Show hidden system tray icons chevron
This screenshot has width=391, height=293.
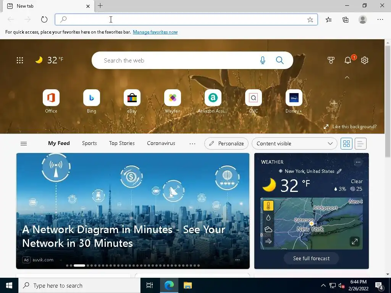point(323,285)
